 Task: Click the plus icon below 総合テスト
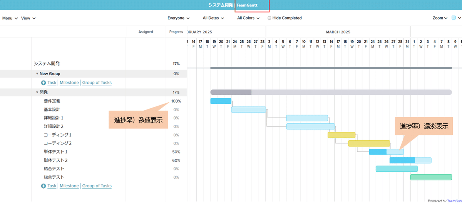(x=44, y=186)
